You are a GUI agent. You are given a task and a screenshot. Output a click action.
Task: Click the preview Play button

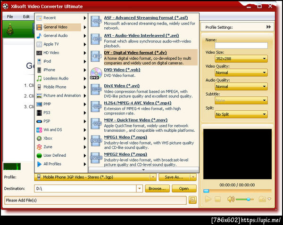pos(208,199)
